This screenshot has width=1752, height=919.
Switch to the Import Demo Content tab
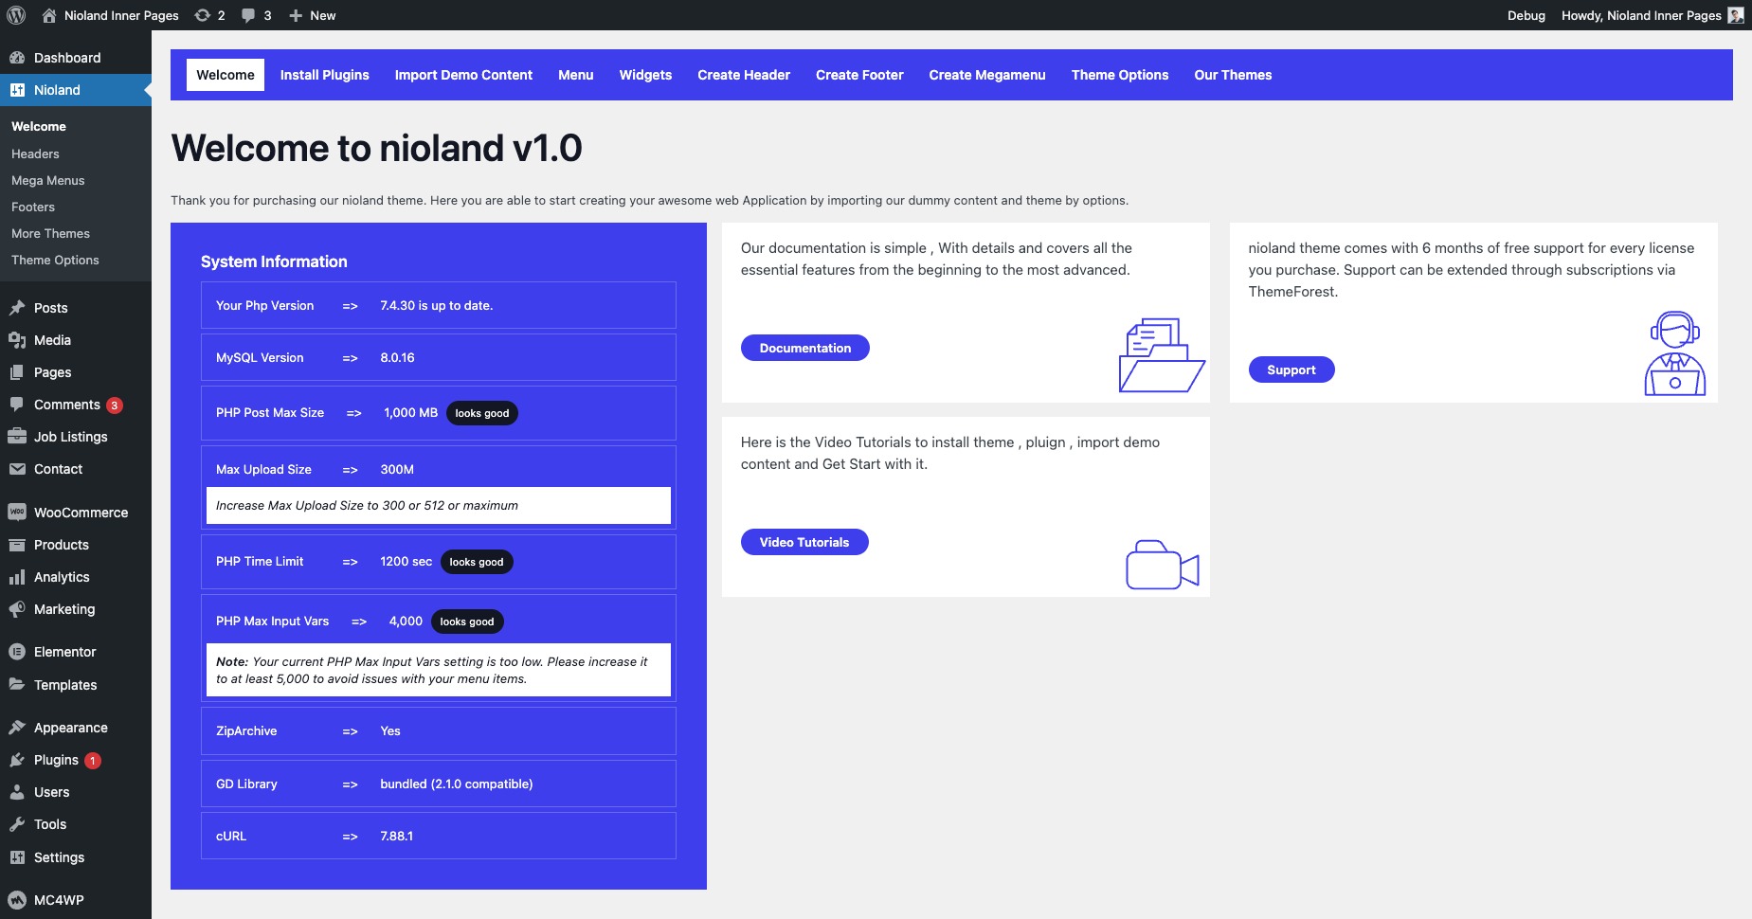(x=463, y=75)
